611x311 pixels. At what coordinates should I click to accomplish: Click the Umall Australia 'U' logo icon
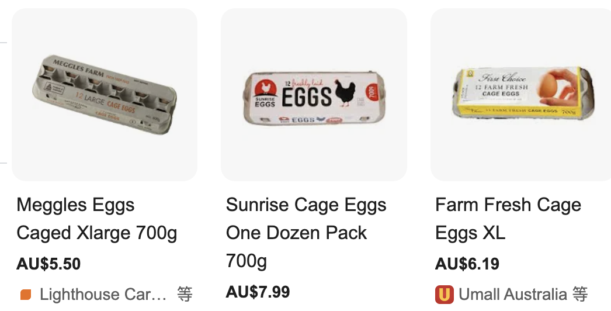pos(445,294)
